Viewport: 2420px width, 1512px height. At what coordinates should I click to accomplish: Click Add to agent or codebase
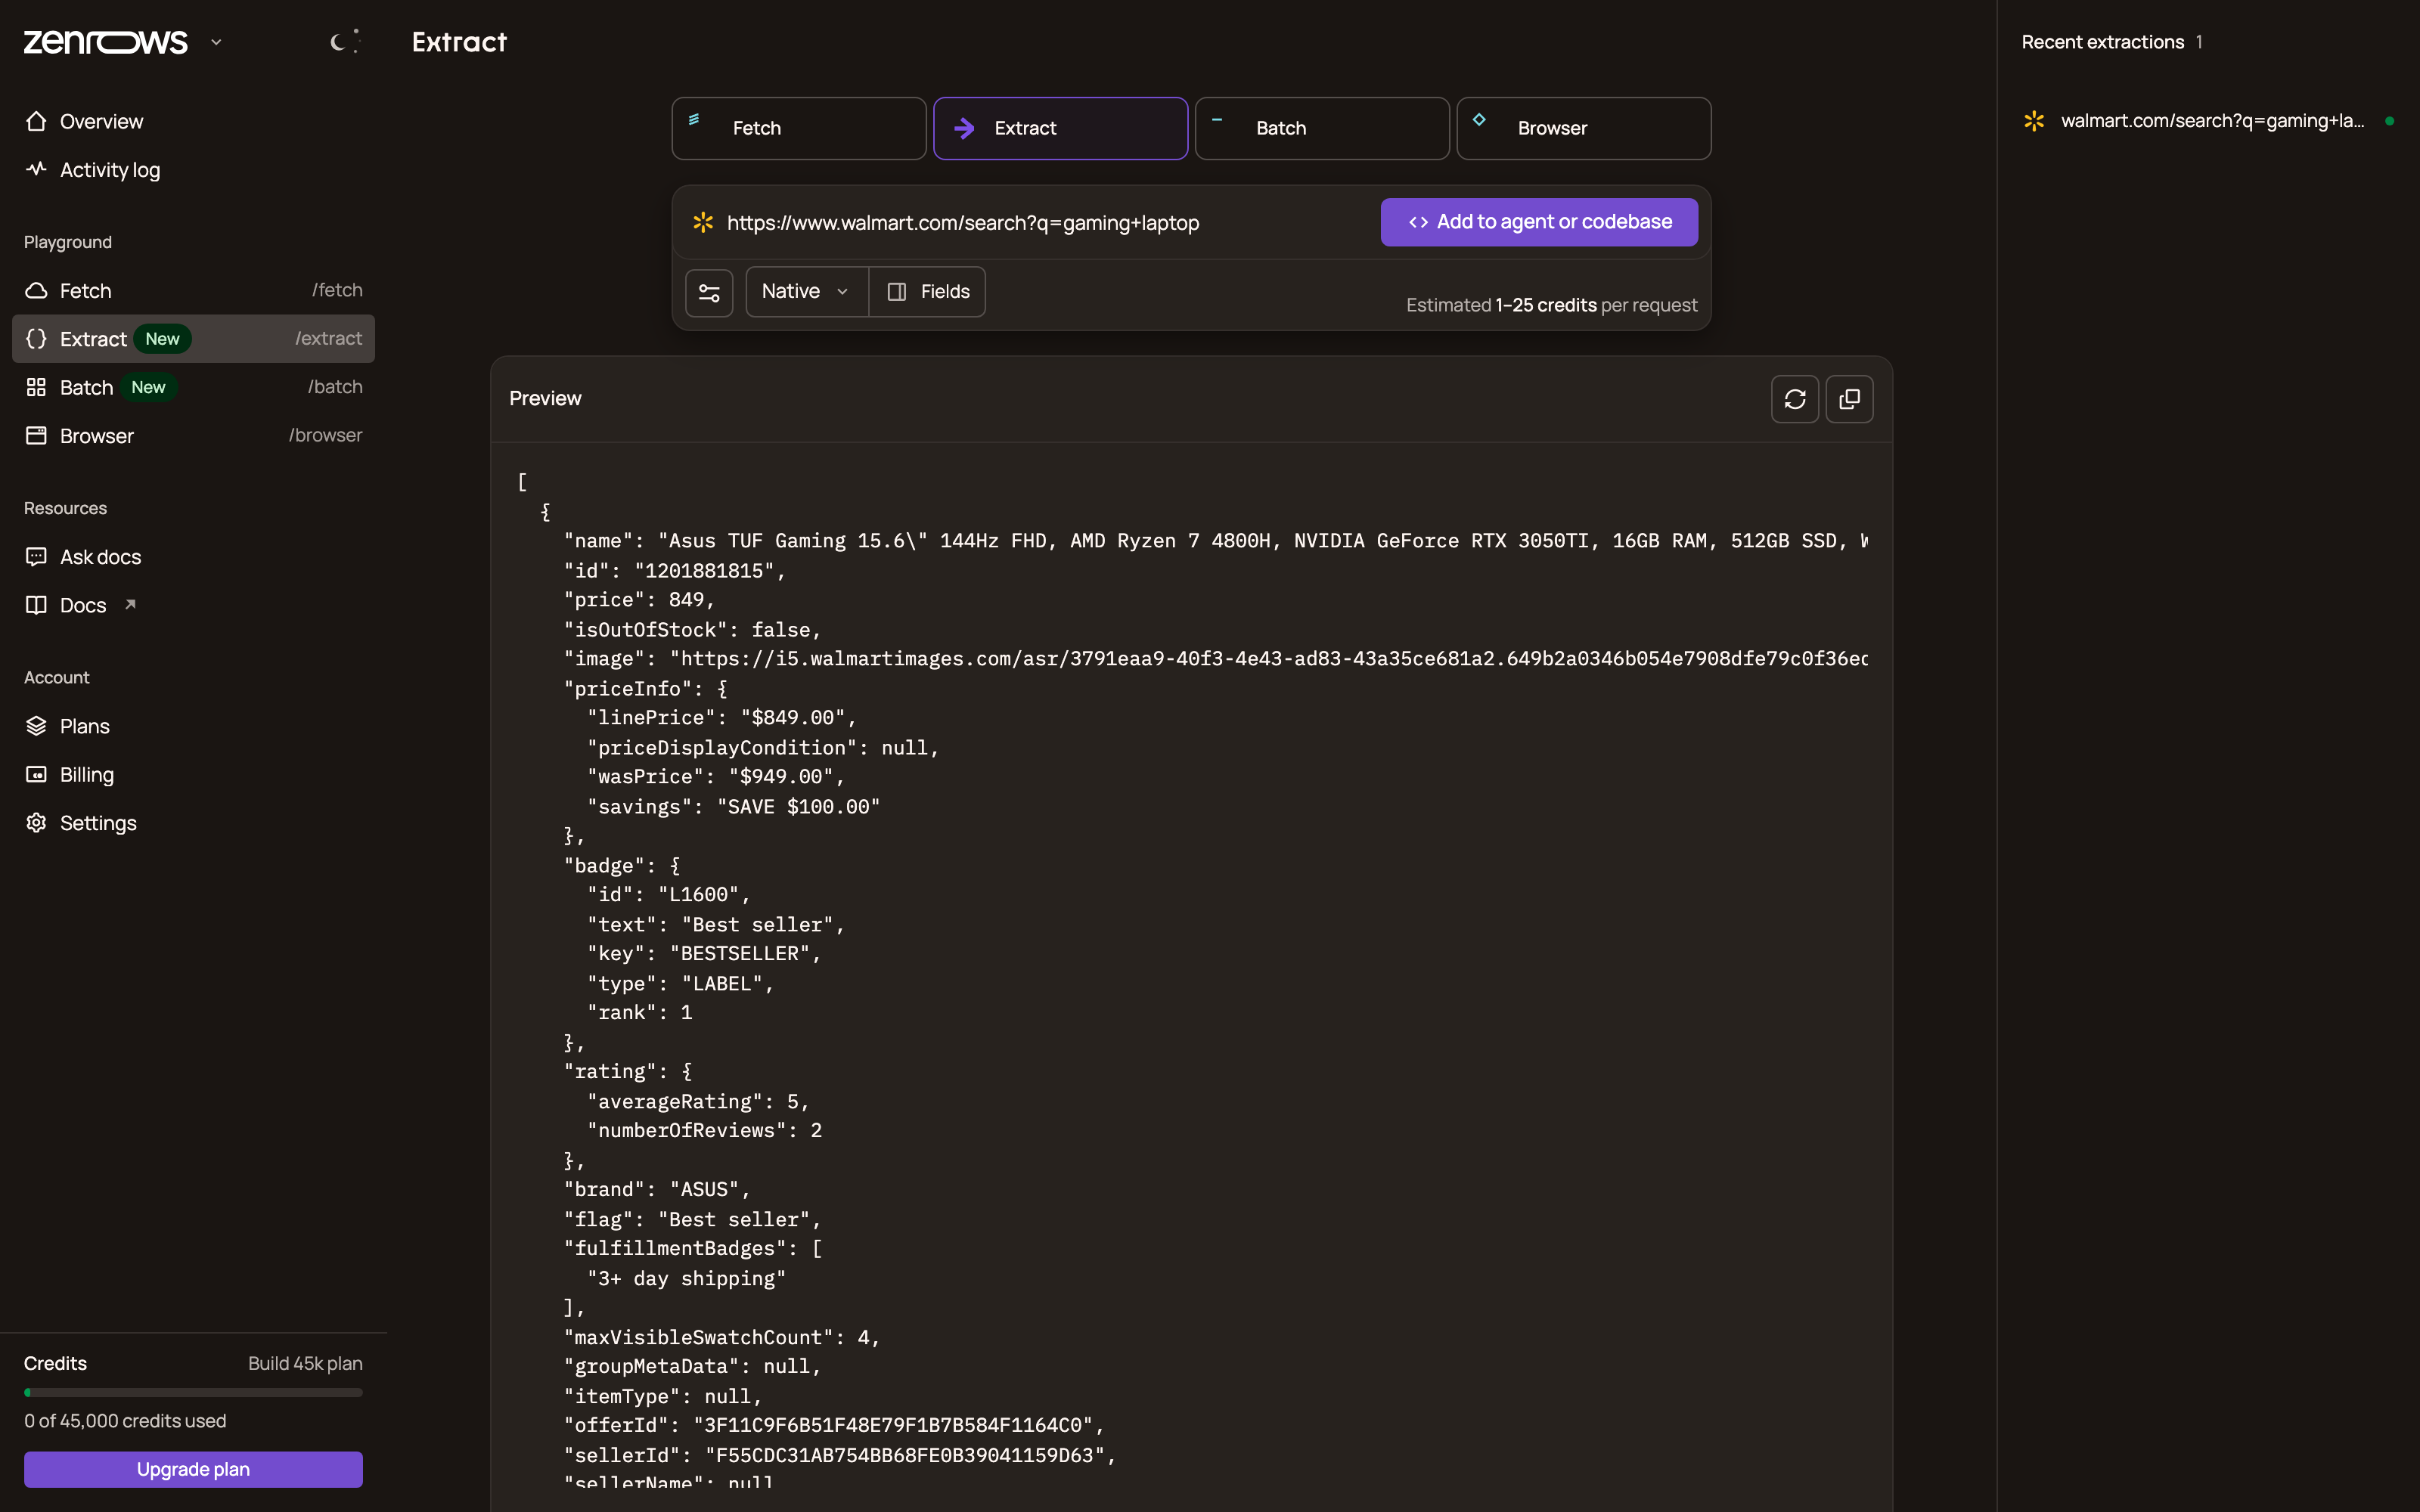click(1539, 222)
